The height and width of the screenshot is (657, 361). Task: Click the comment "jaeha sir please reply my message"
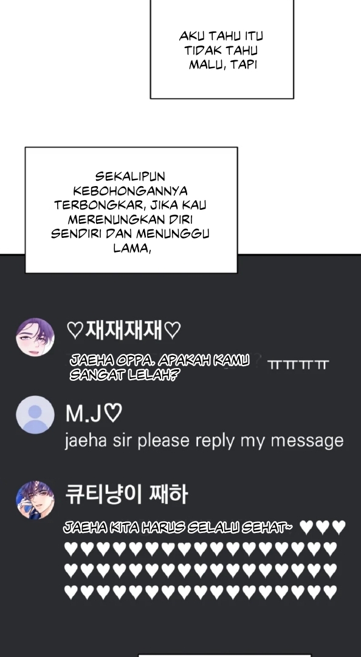coord(204,441)
